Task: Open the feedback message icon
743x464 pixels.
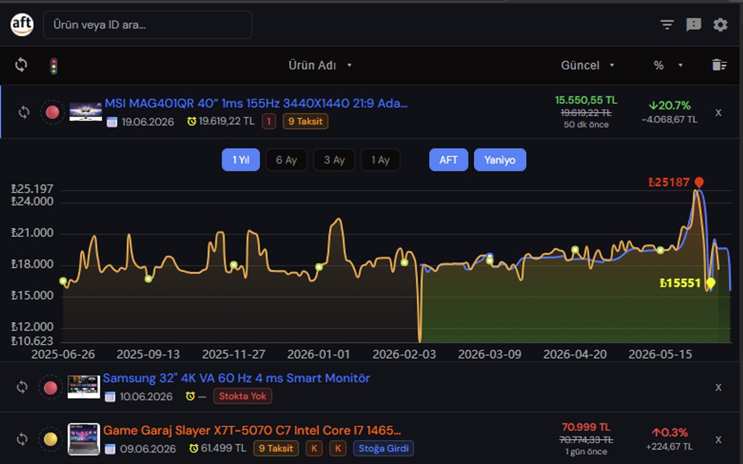Action: pyautogui.click(x=694, y=24)
